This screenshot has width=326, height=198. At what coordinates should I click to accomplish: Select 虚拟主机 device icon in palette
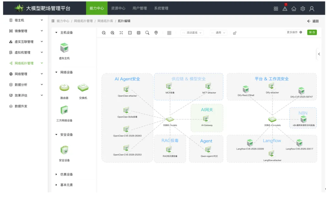64,48
